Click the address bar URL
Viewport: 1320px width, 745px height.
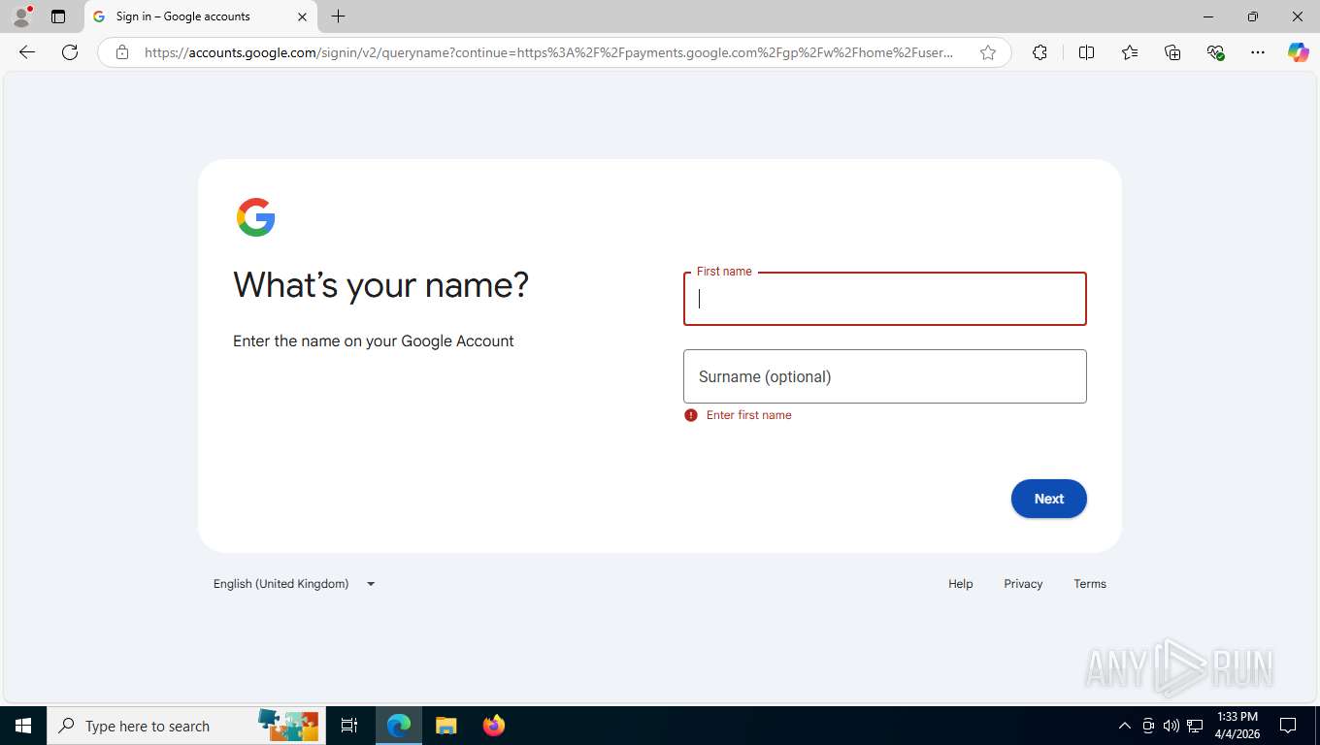click(x=548, y=52)
